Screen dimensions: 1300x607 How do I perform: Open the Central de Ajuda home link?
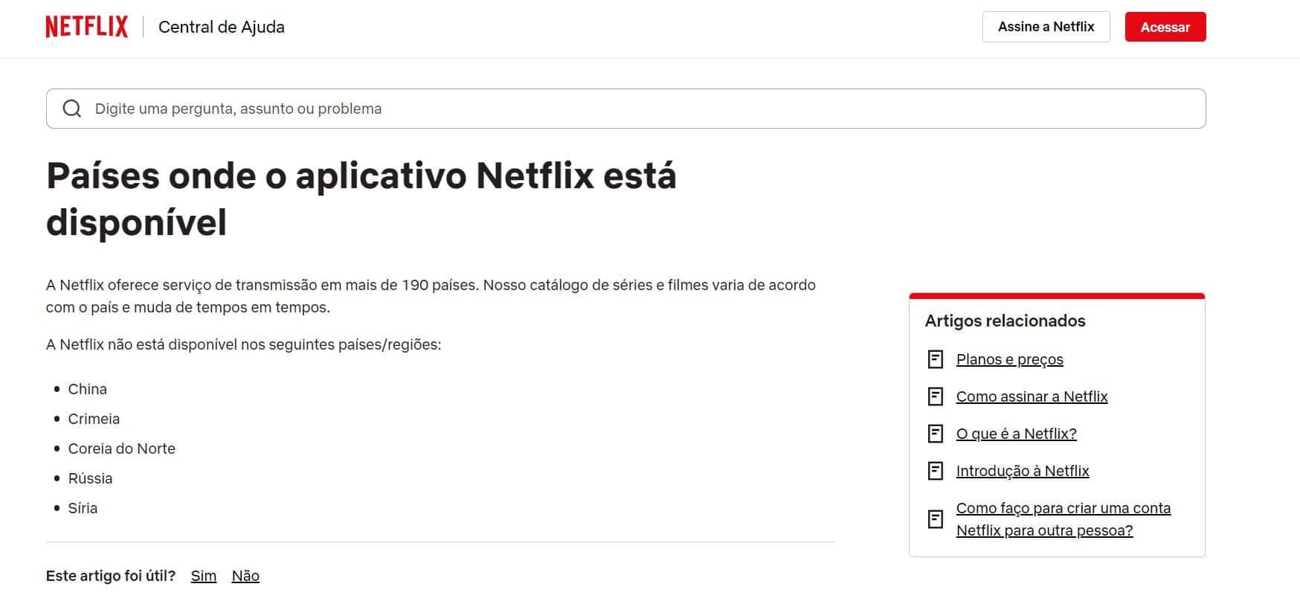222,27
